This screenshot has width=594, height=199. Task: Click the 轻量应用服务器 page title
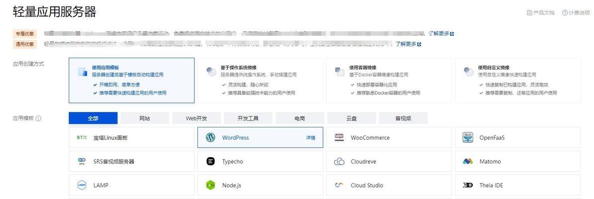[x=55, y=12]
